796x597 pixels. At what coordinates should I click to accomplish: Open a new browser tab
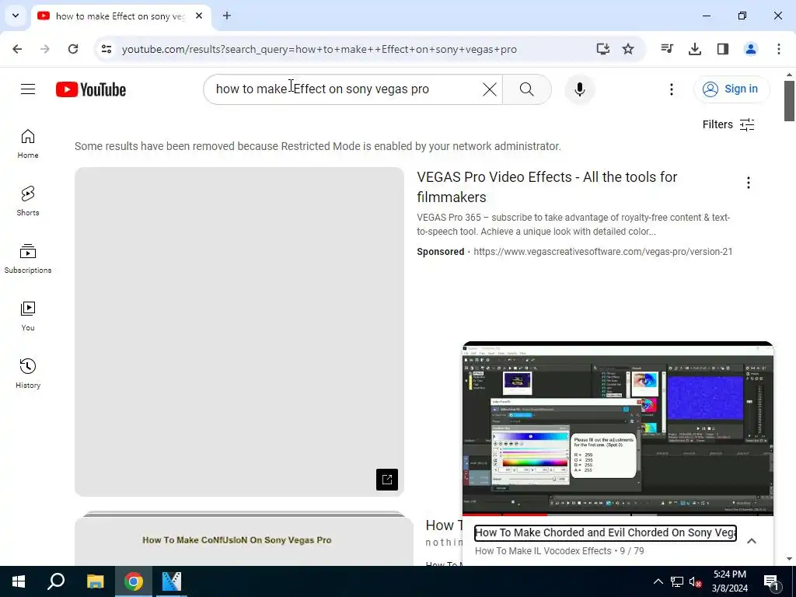(x=227, y=16)
